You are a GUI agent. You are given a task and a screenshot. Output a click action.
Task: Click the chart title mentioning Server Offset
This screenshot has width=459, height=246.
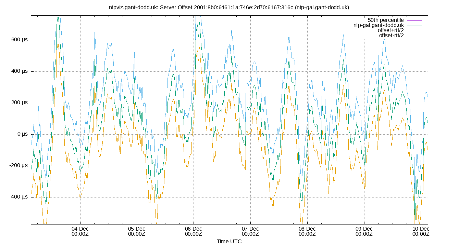[229, 7]
